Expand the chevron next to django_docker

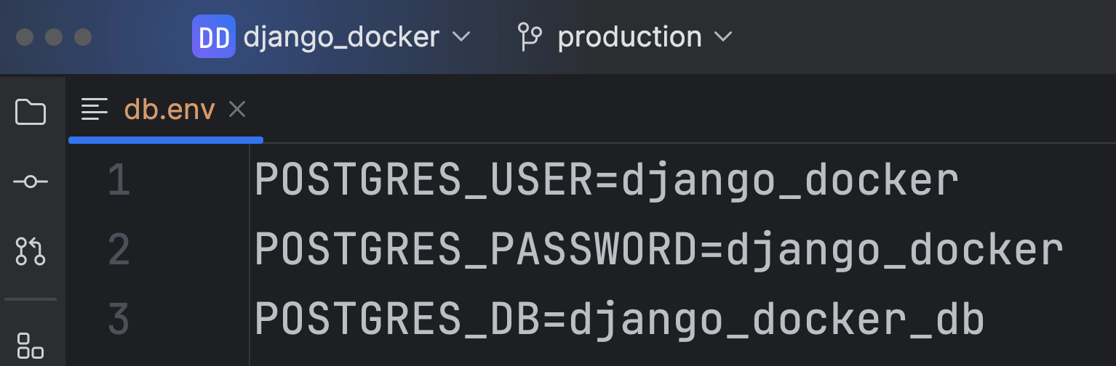click(461, 36)
